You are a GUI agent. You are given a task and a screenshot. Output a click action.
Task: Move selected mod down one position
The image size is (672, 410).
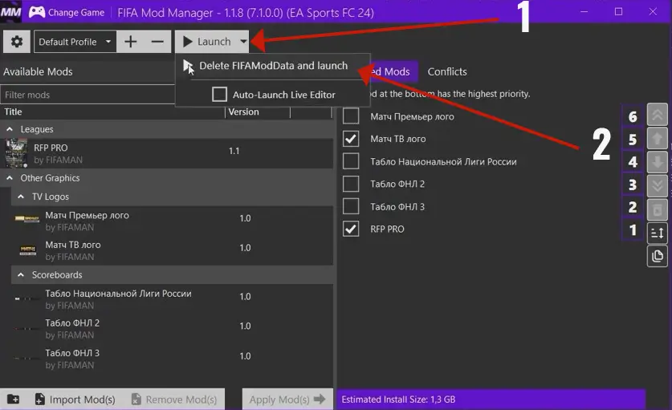[657, 162]
